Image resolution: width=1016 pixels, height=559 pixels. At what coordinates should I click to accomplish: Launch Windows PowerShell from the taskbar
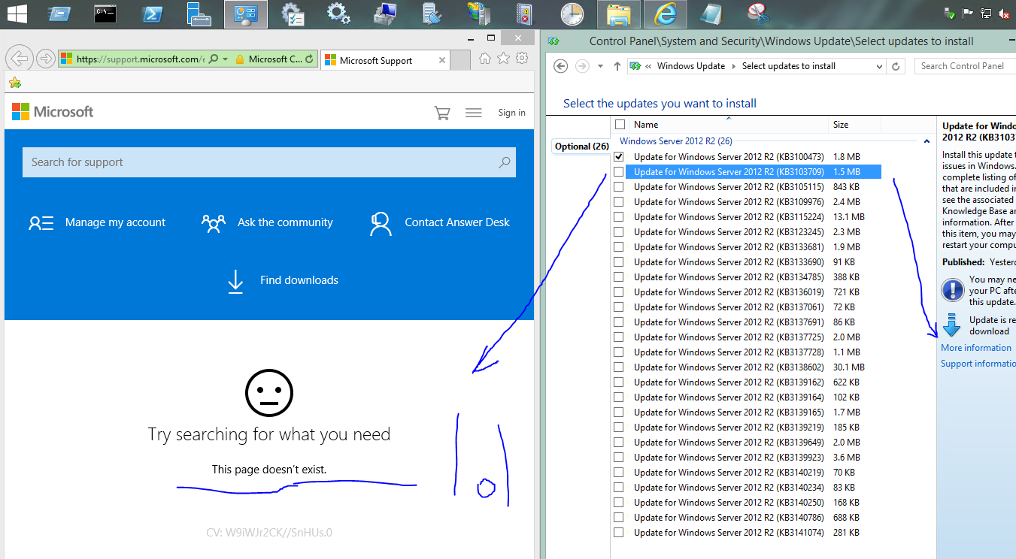pos(153,14)
